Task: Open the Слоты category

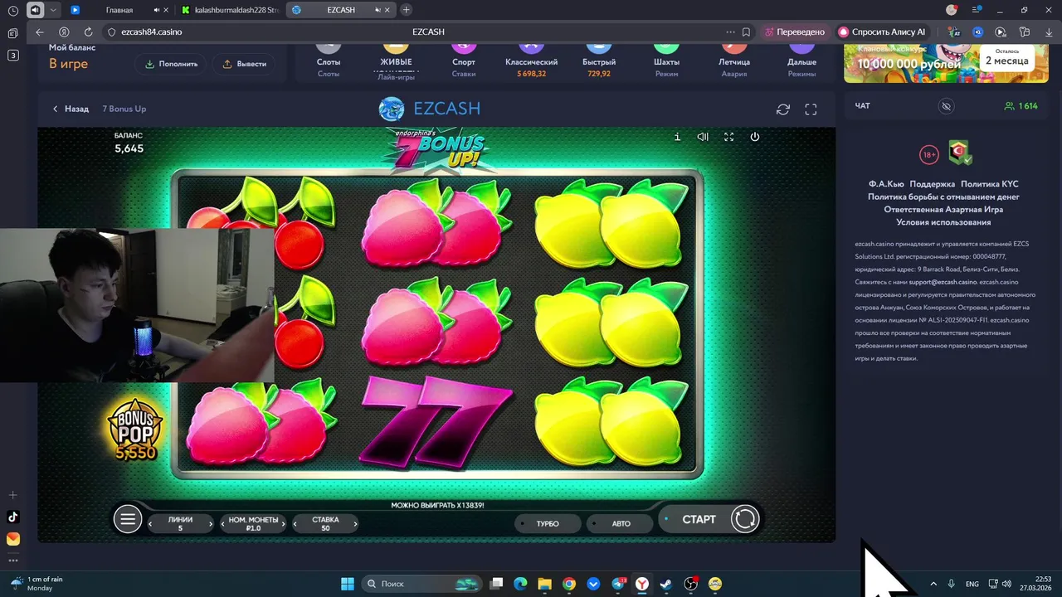Action: pyautogui.click(x=329, y=61)
